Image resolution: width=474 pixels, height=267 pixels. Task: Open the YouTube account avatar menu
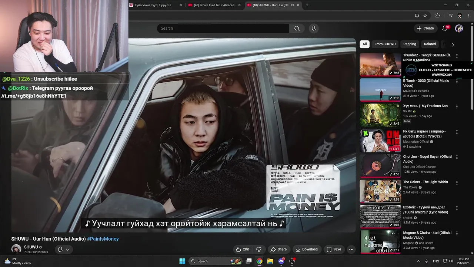[x=459, y=29]
